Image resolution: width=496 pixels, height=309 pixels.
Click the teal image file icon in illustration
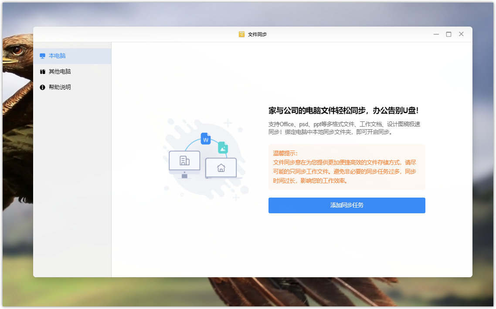tap(223, 148)
